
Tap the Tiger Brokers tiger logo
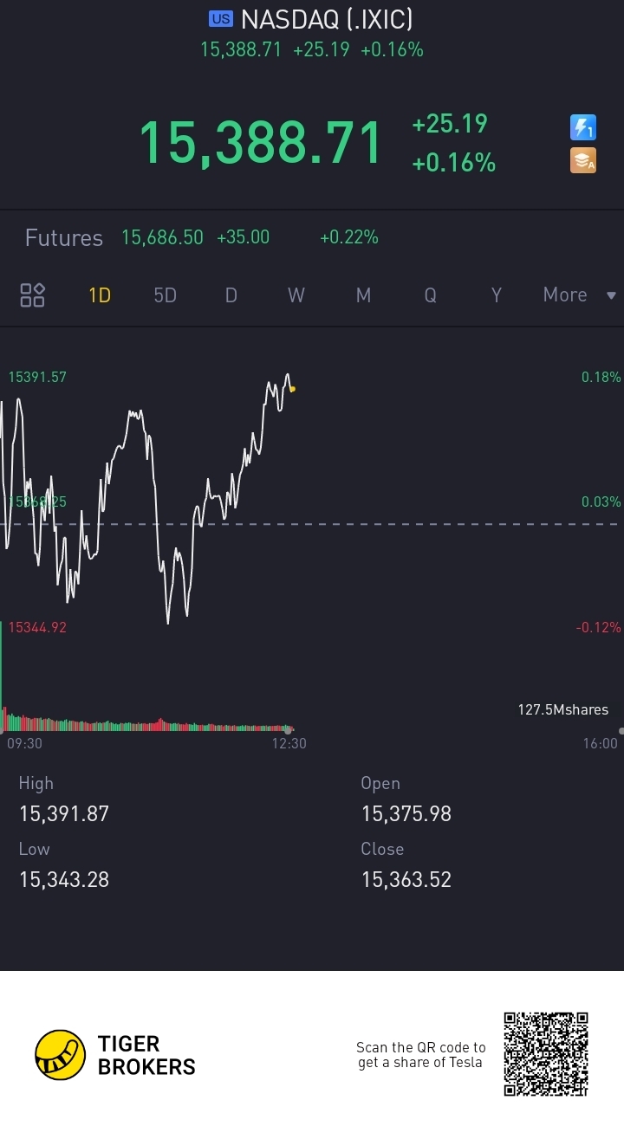point(60,1055)
